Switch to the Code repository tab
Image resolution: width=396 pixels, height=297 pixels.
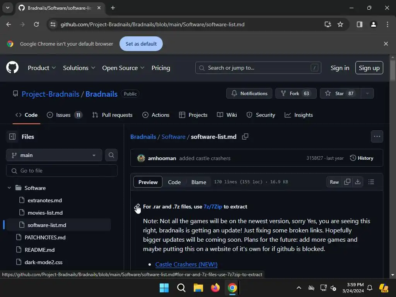tap(27, 115)
